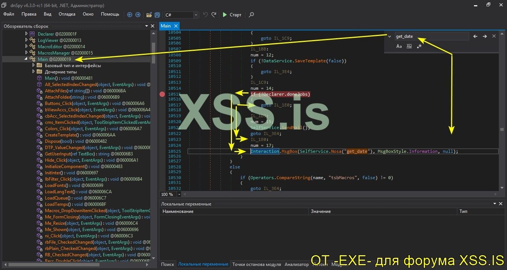Expand the Declarer tree node
507x270 pixels.
(26, 34)
